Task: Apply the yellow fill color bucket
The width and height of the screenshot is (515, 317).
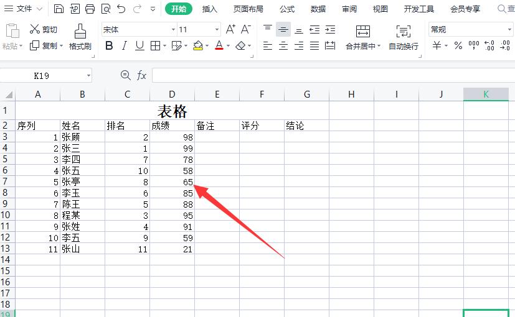Action: (198, 45)
